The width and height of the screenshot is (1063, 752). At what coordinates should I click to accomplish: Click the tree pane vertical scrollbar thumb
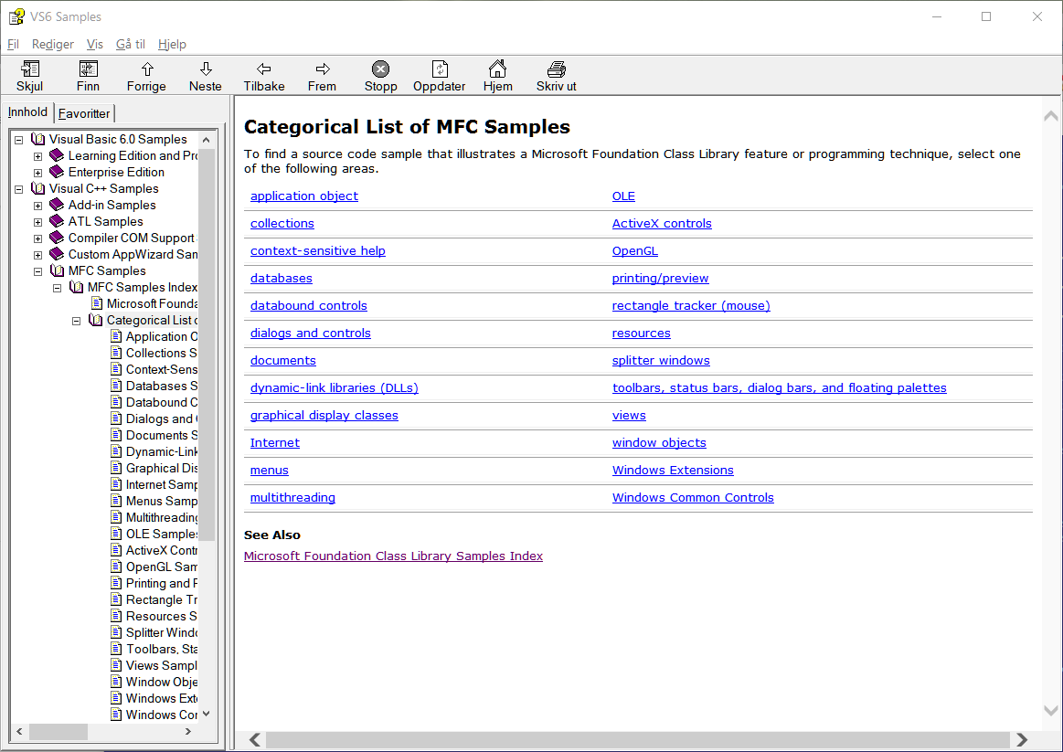[x=206, y=344]
